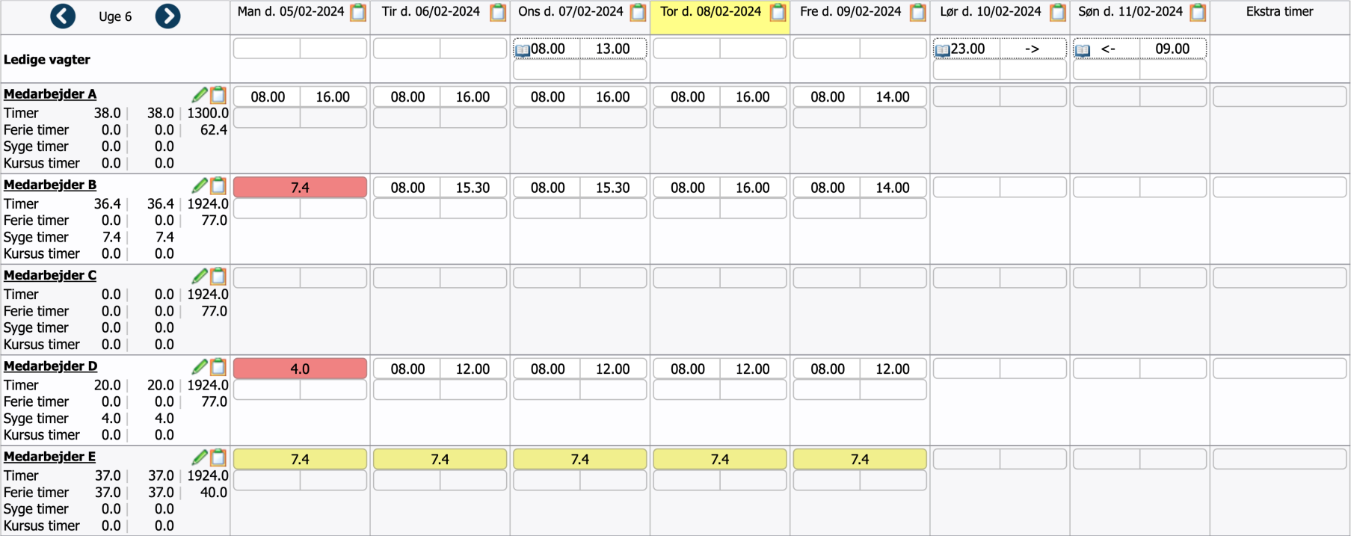1351x536 pixels.
Task: Open clipboard icon for Ons d. 07/02-2024
Action: 638,12
